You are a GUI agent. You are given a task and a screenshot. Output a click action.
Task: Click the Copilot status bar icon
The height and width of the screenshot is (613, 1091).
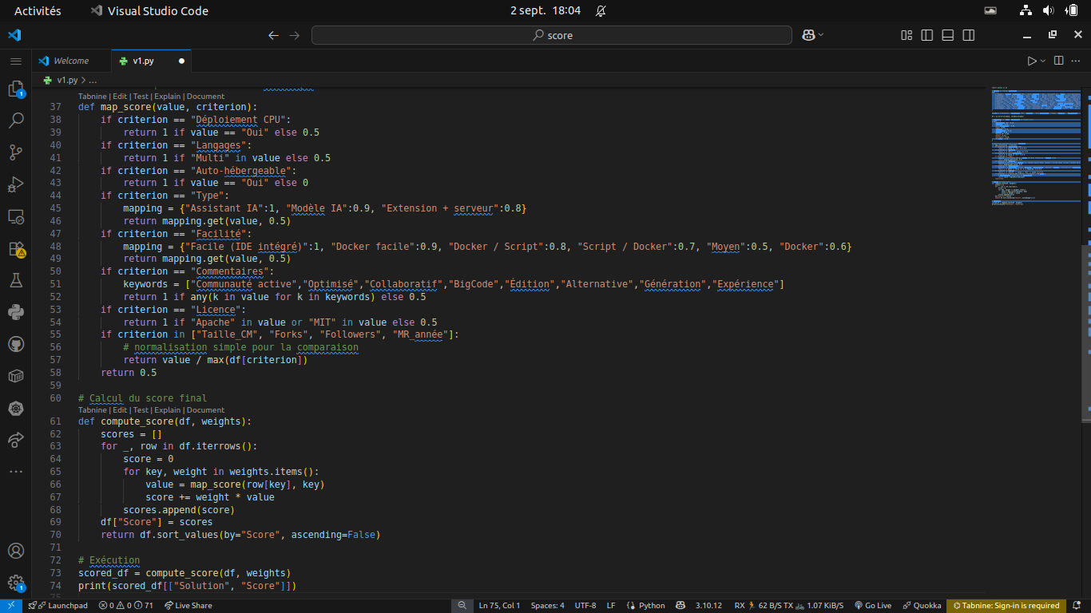(680, 605)
